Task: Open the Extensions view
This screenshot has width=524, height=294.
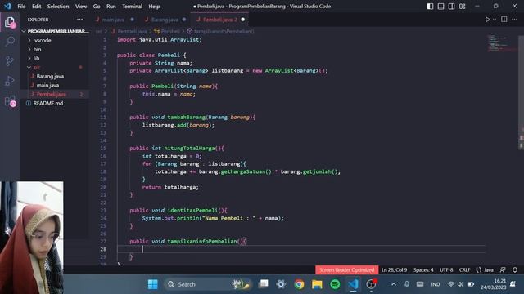Action: pos(10,100)
